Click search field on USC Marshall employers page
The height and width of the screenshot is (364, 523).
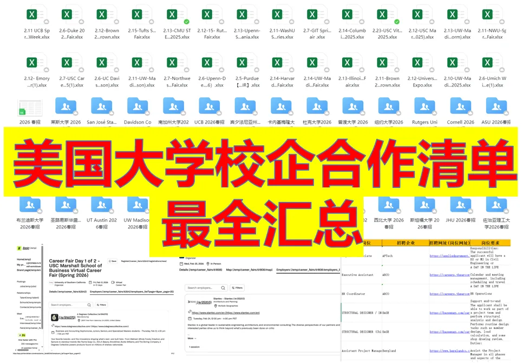(x=71, y=305)
